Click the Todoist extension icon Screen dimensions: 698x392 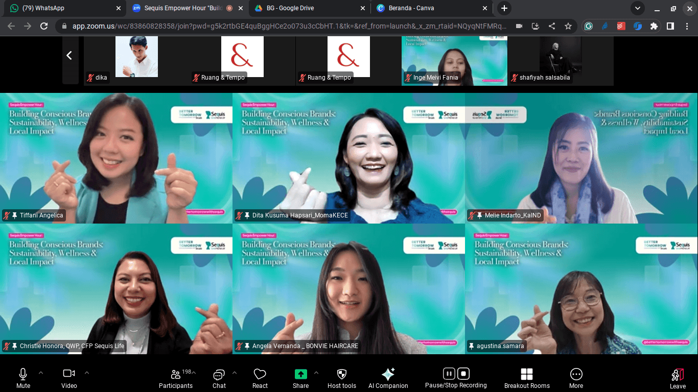click(x=621, y=26)
